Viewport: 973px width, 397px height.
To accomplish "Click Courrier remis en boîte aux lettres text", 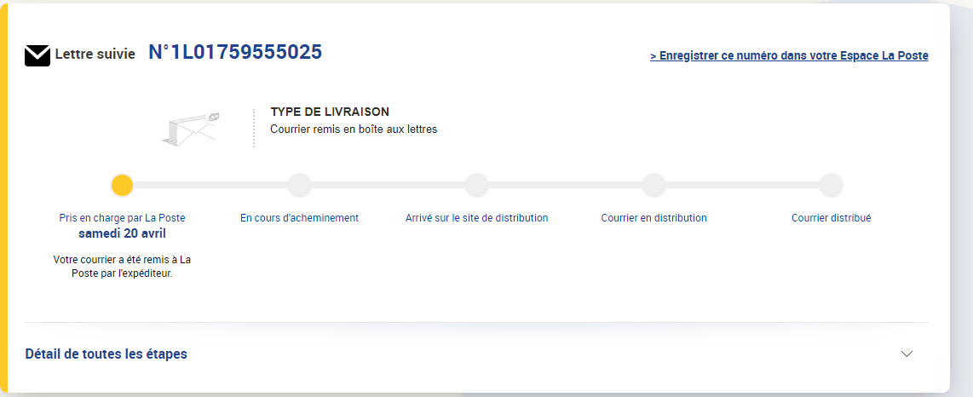I will pos(354,129).
